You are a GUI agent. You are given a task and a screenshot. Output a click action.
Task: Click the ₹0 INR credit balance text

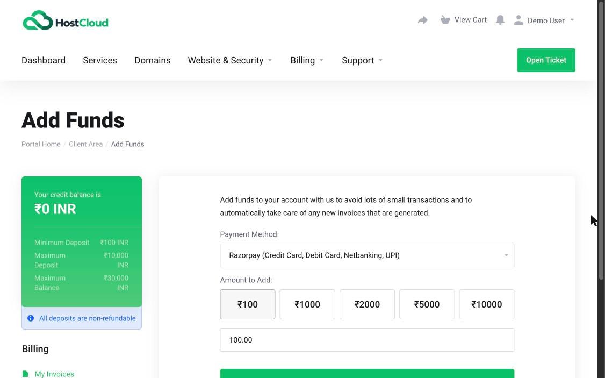[55, 209]
